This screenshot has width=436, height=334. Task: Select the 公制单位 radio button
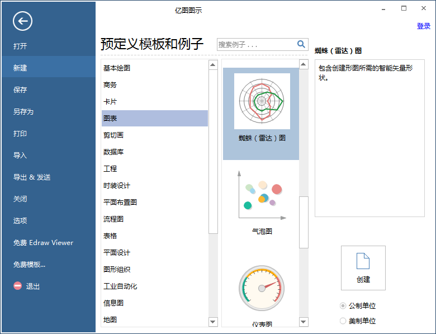pyautogui.click(x=343, y=306)
